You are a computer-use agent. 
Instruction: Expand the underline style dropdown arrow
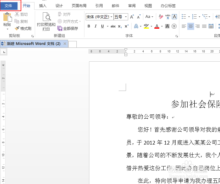[108, 26]
